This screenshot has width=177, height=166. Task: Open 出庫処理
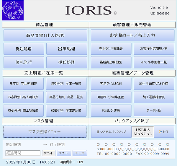point(67,49)
